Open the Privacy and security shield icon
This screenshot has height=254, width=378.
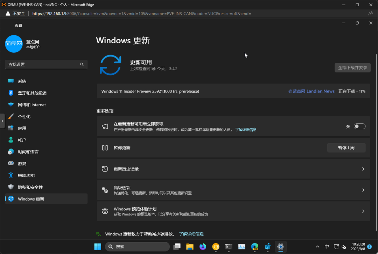coord(11,187)
